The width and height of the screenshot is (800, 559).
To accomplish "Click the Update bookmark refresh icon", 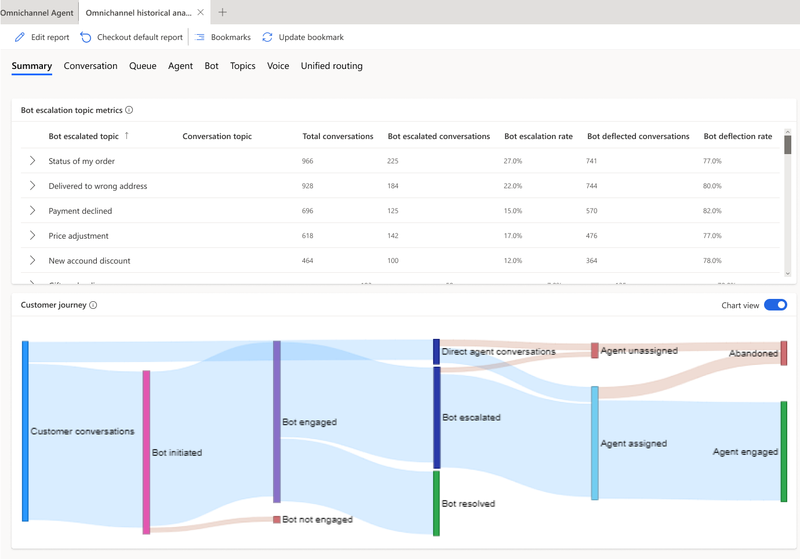I will pos(267,37).
